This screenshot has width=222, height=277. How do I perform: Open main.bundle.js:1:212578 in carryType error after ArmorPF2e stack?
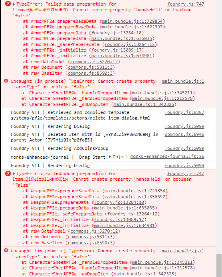(x=162, y=98)
